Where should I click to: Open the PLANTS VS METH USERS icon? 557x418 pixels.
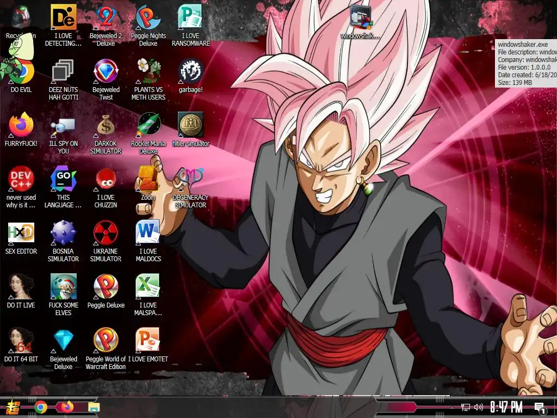148,71
